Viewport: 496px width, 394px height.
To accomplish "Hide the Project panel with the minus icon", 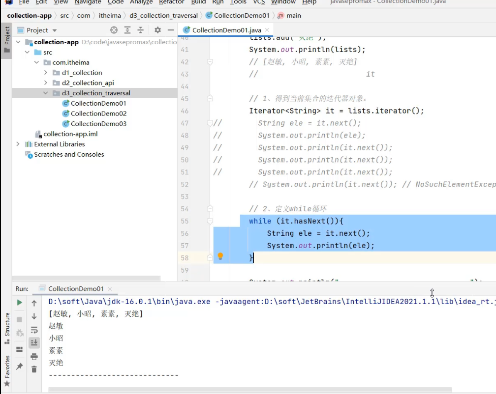I will [x=171, y=30].
